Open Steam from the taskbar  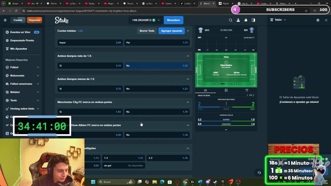pos(215,182)
